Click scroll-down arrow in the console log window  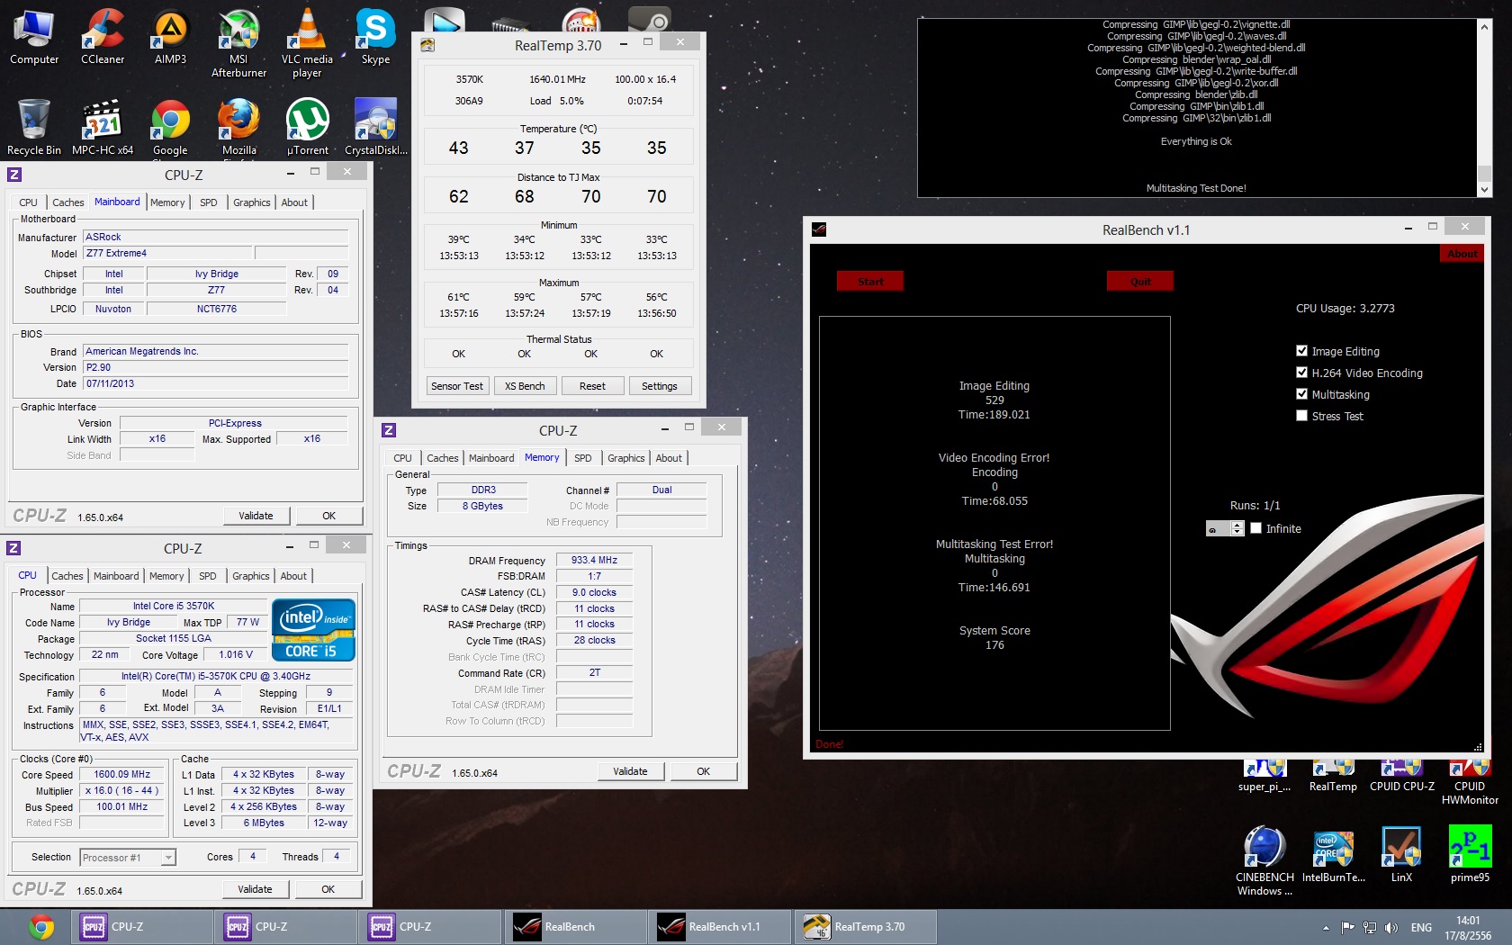point(1484,190)
